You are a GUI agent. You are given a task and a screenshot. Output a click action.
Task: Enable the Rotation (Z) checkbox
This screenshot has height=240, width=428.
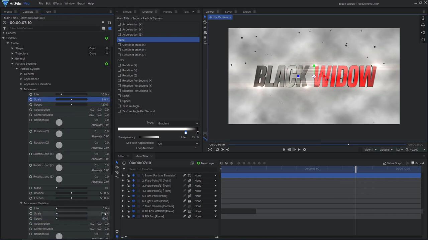(x=119, y=75)
